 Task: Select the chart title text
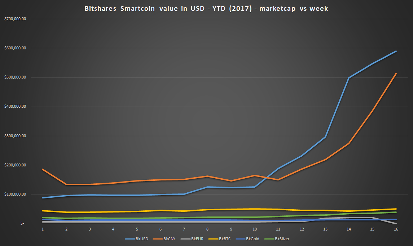coord(206,9)
